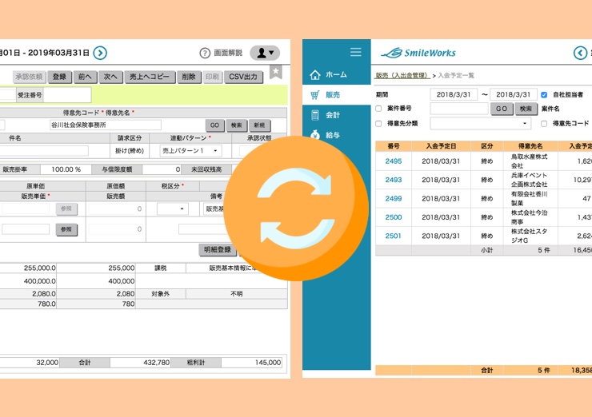Click the 粗利計 value 145,000

pyautogui.click(x=268, y=363)
